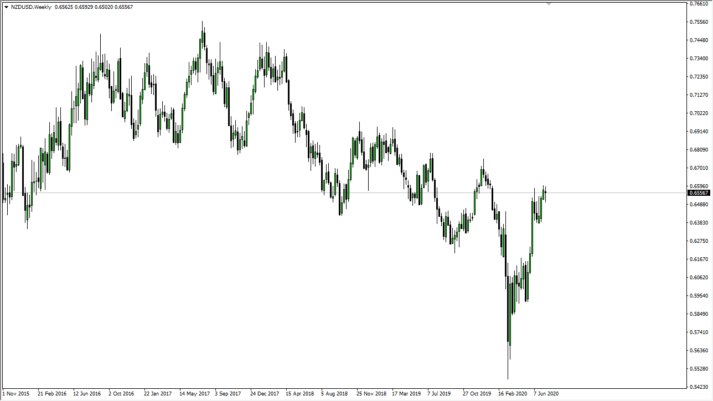The width and height of the screenshot is (713, 401).
Task: Select the current price tag 0.65567
Action: 698,192
